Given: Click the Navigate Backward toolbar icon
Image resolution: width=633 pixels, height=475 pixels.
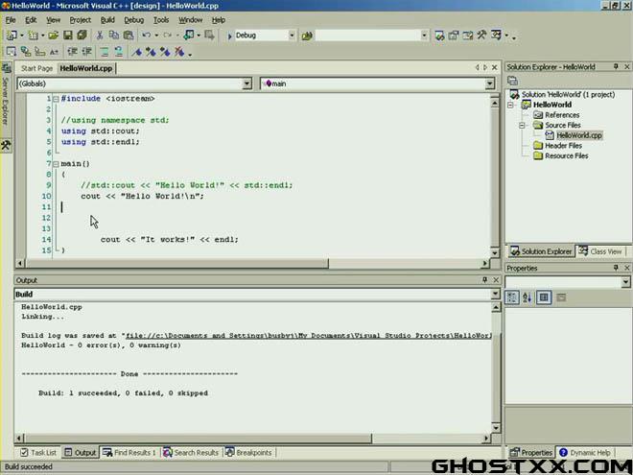Looking at the screenshot, I should (x=189, y=36).
